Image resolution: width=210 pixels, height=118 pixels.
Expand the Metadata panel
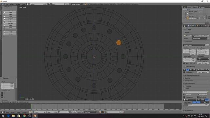point(187,86)
